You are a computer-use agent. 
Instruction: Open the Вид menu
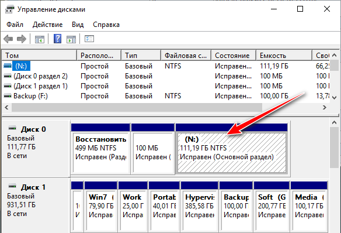pyautogui.click(x=78, y=25)
